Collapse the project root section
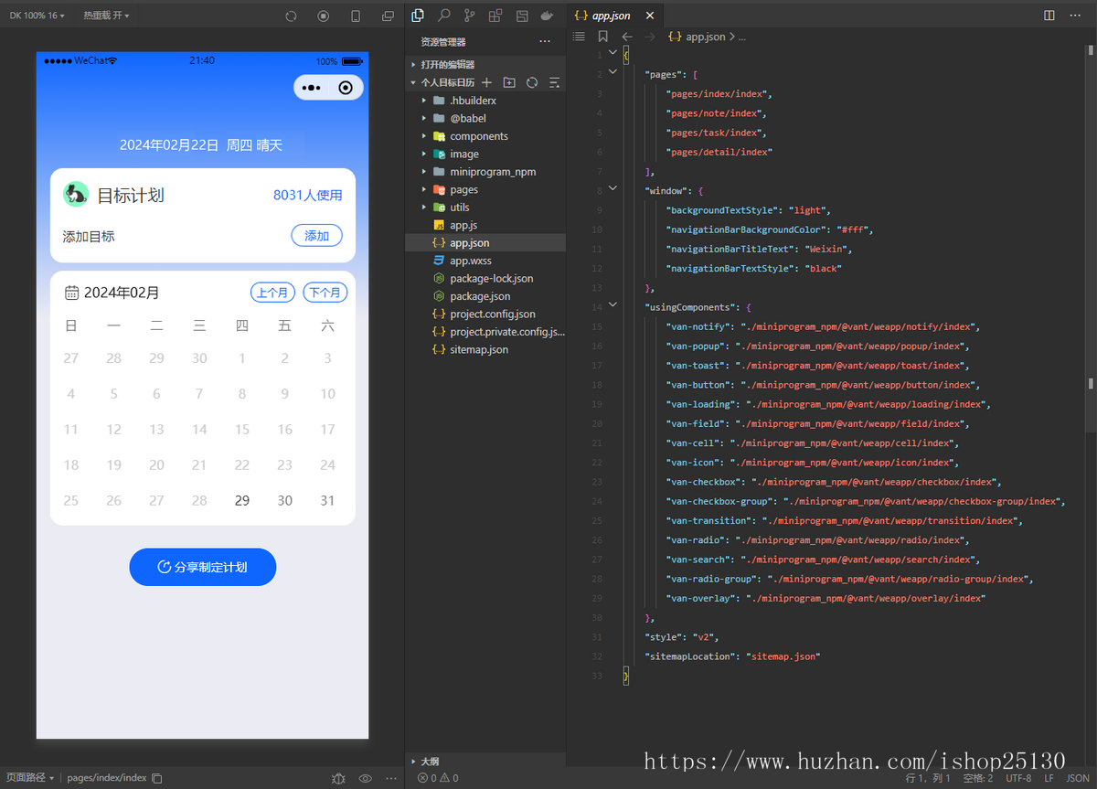The height and width of the screenshot is (789, 1097). [x=442, y=82]
